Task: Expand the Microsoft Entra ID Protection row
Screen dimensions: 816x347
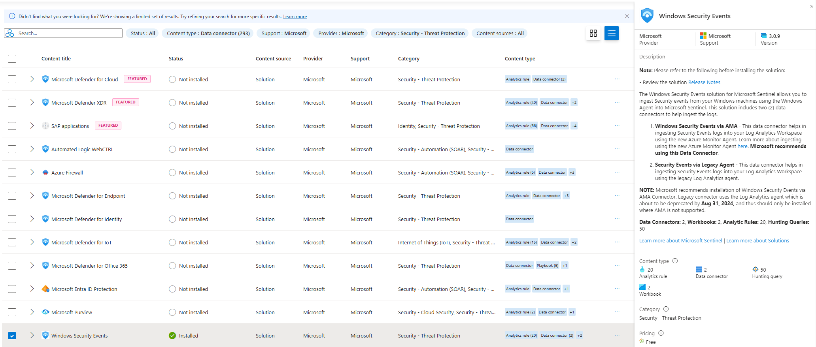Action: click(x=32, y=289)
